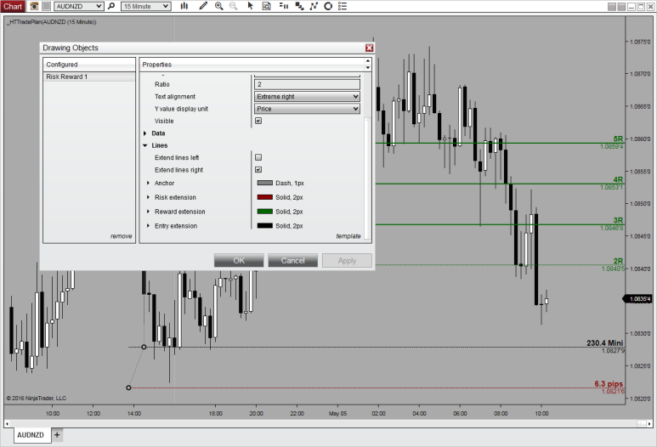
Task: Toggle the Visible checkbox
Action: [258, 121]
